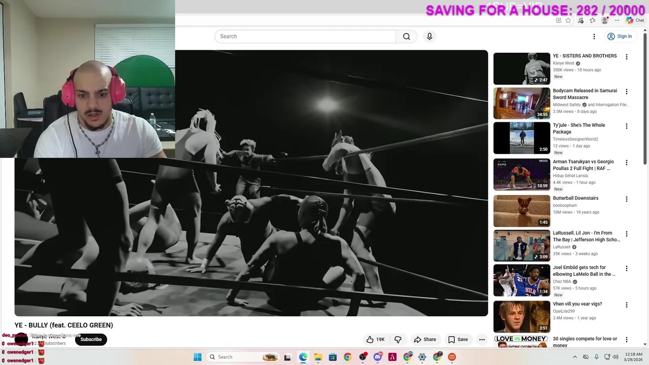Open red app icon at taskbar end
Viewport: 649px width, 365px height.
pos(452,357)
